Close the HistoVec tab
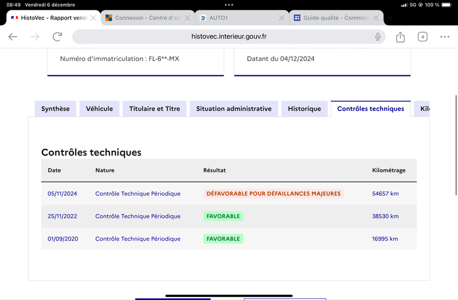The image size is (458, 300). (93, 18)
